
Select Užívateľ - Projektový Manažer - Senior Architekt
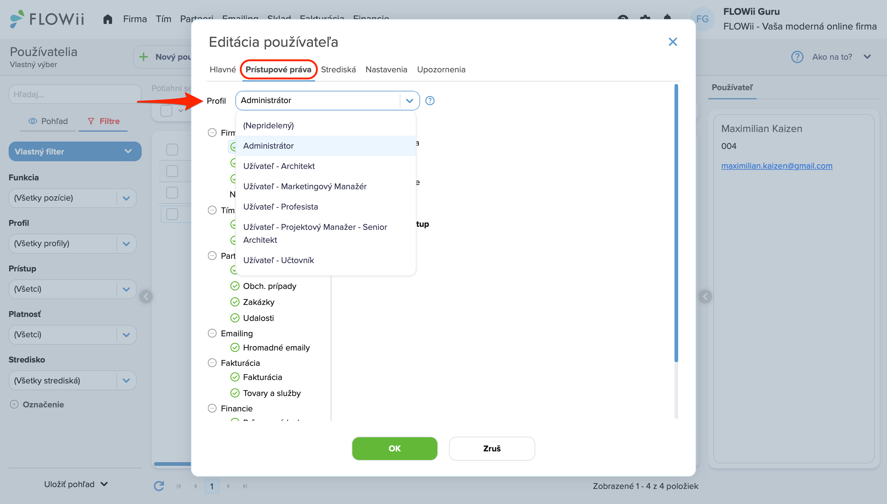[326, 233]
